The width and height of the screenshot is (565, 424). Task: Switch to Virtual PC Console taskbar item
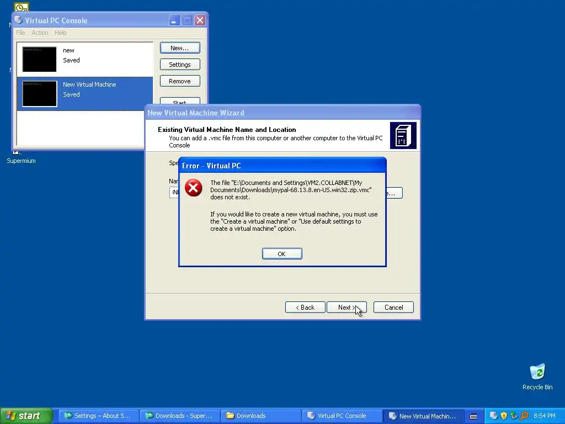[x=342, y=416]
